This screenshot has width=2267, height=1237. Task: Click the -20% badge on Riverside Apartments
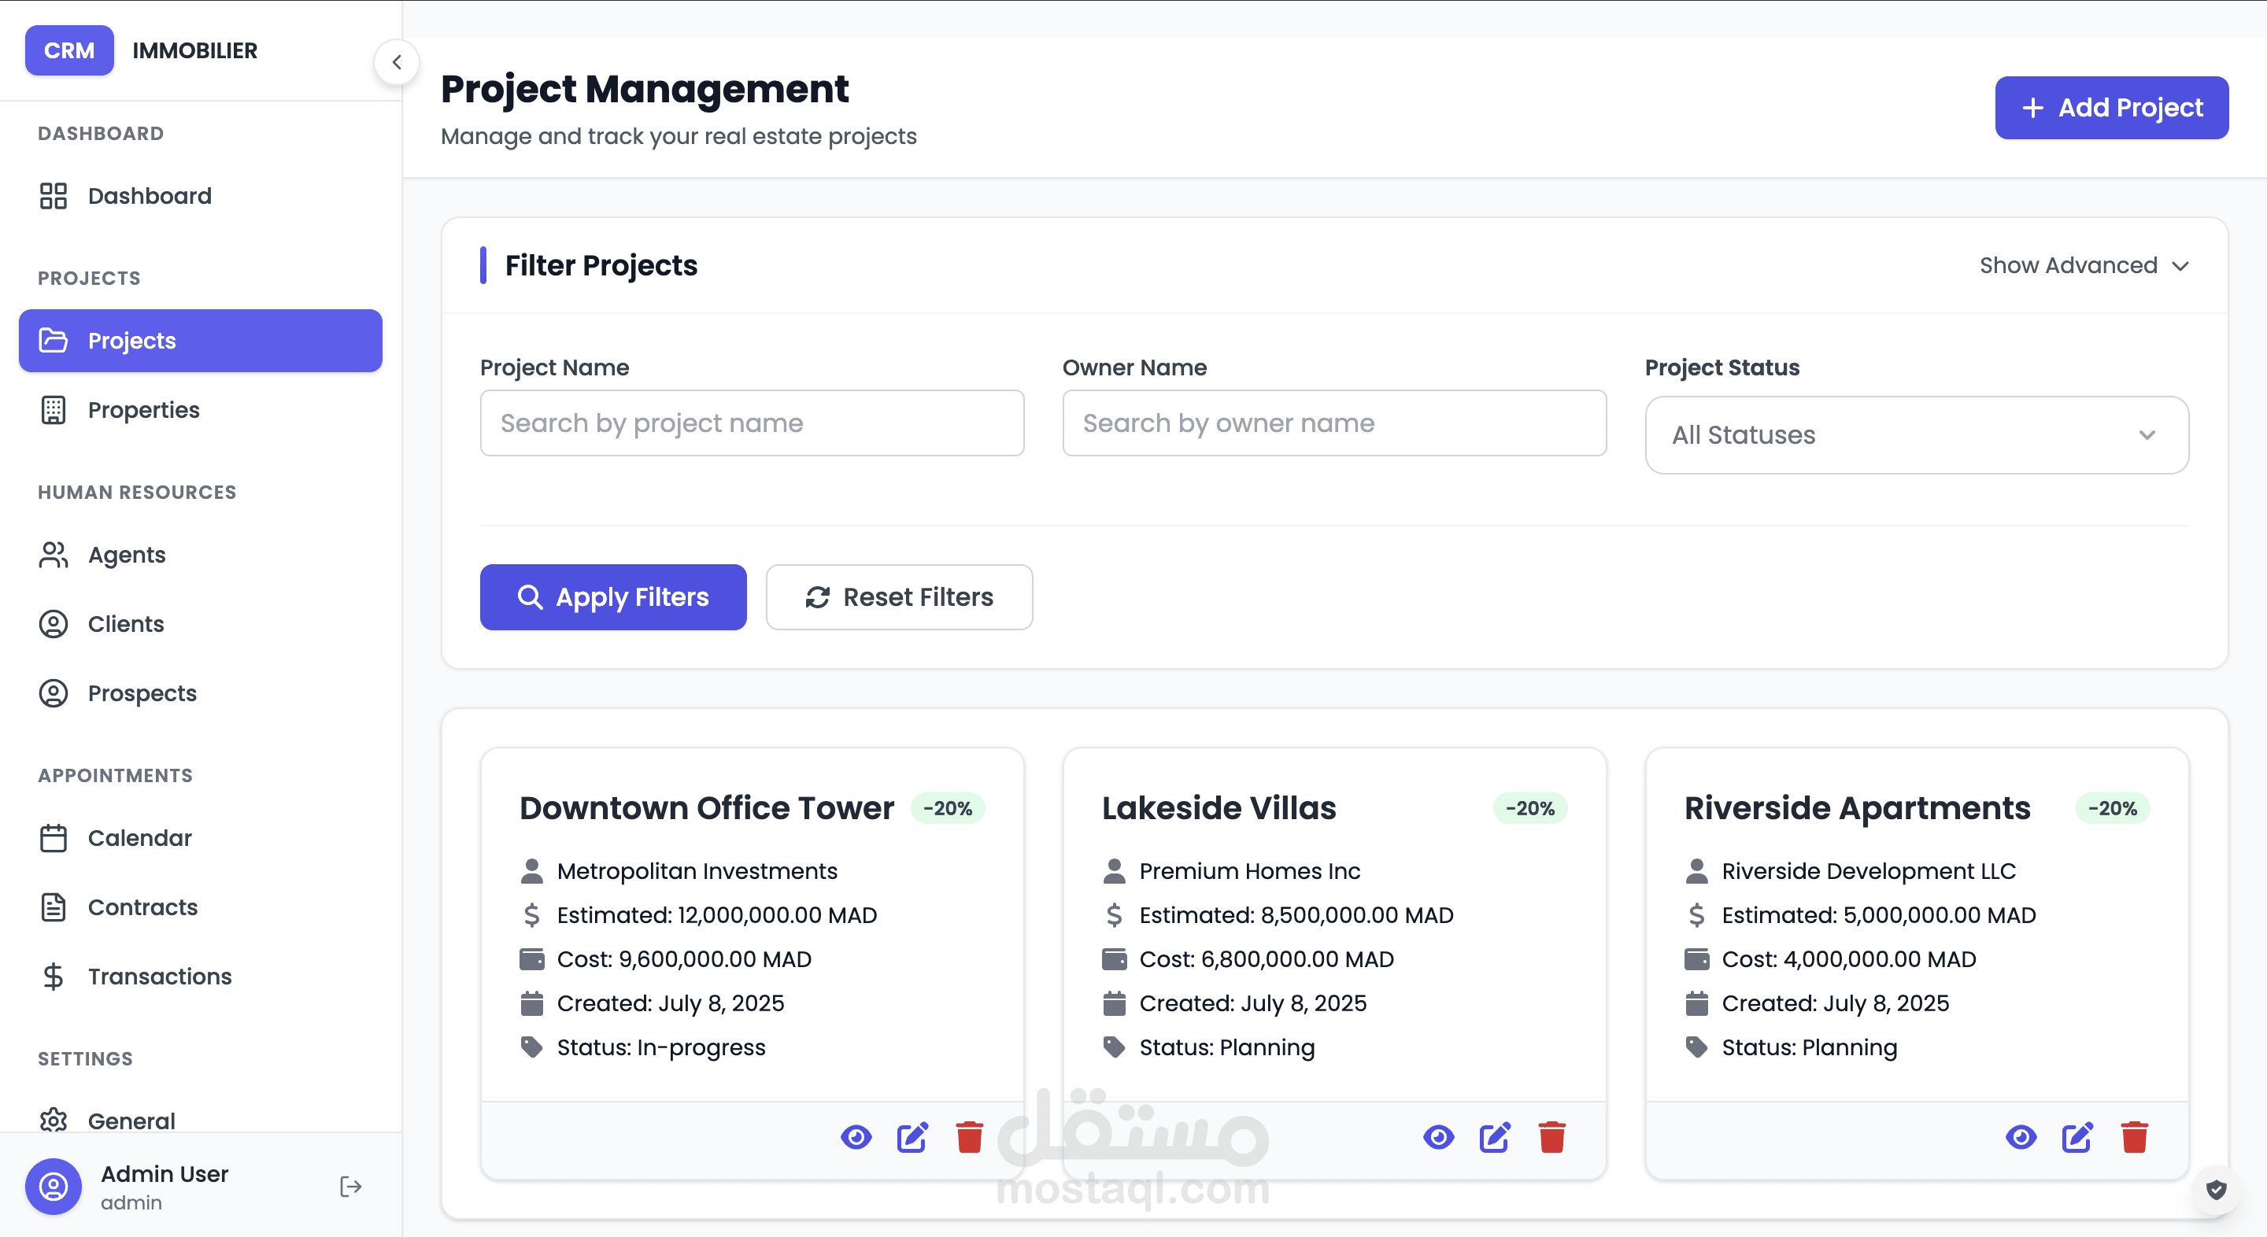pyautogui.click(x=2113, y=807)
